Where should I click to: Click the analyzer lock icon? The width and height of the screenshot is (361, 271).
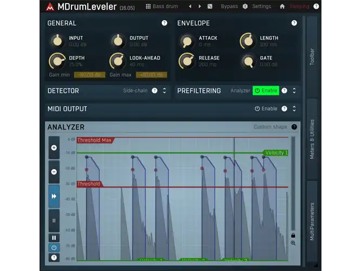point(293,235)
